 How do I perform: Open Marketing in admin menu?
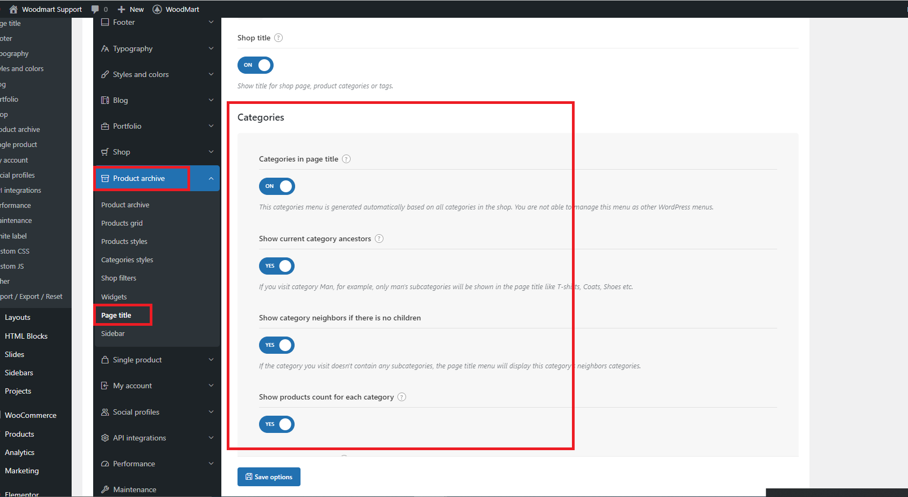point(22,471)
